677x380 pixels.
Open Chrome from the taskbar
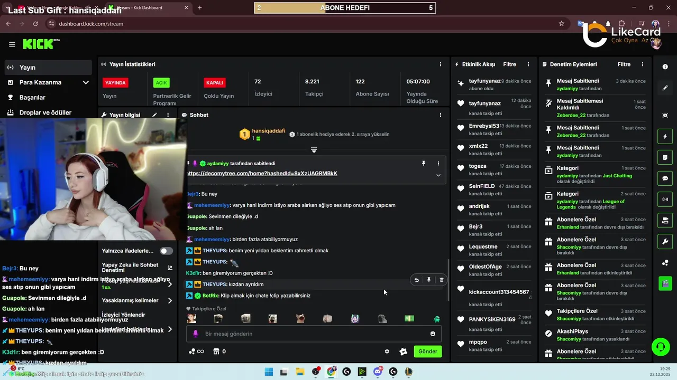[x=331, y=372]
